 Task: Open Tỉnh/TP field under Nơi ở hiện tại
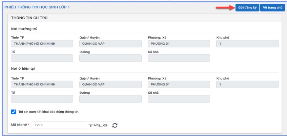pyautogui.click(x=42, y=84)
